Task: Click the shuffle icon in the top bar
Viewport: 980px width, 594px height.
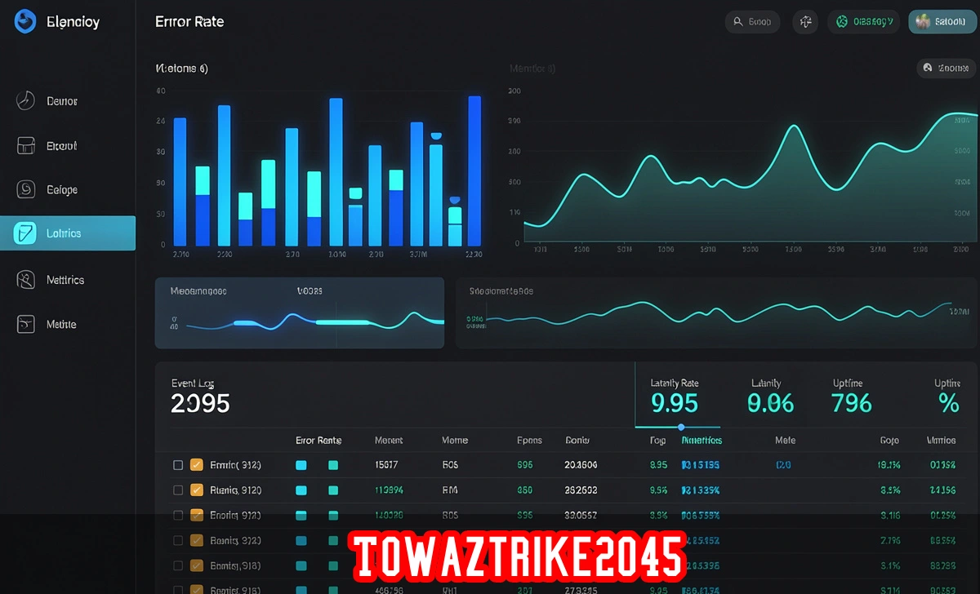Action: coord(805,21)
